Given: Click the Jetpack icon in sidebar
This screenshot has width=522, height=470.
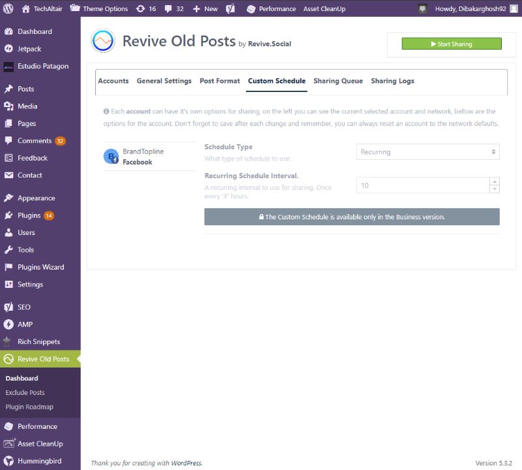Looking at the screenshot, I should [x=8, y=49].
